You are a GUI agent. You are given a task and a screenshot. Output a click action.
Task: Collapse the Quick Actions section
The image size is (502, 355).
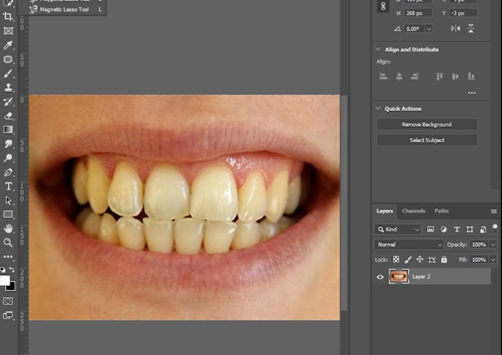[x=378, y=108]
